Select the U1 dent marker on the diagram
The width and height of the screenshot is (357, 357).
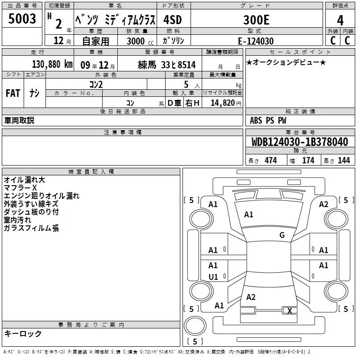pyautogui.click(x=213, y=277)
